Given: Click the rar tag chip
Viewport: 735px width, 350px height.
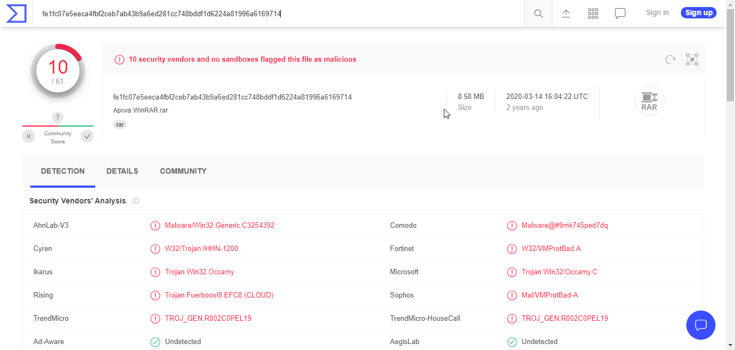Looking at the screenshot, I should (x=120, y=124).
